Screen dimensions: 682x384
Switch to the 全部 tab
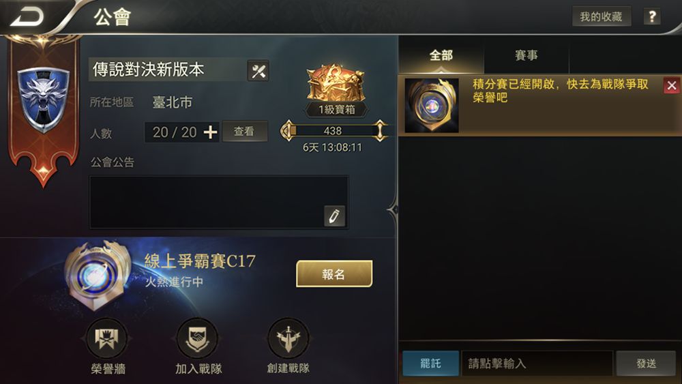click(x=441, y=56)
